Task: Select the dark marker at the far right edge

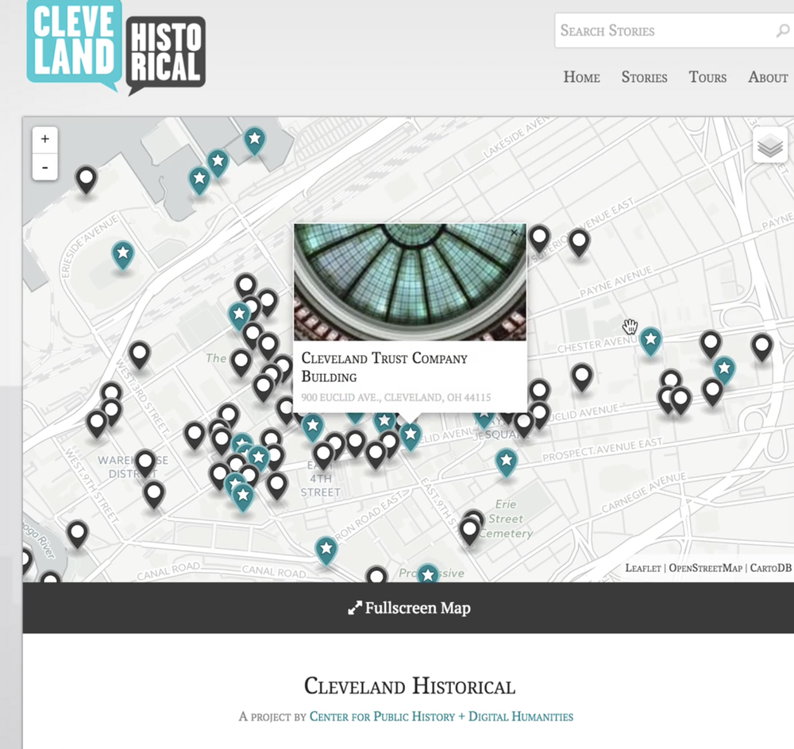Action: click(x=762, y=347)
